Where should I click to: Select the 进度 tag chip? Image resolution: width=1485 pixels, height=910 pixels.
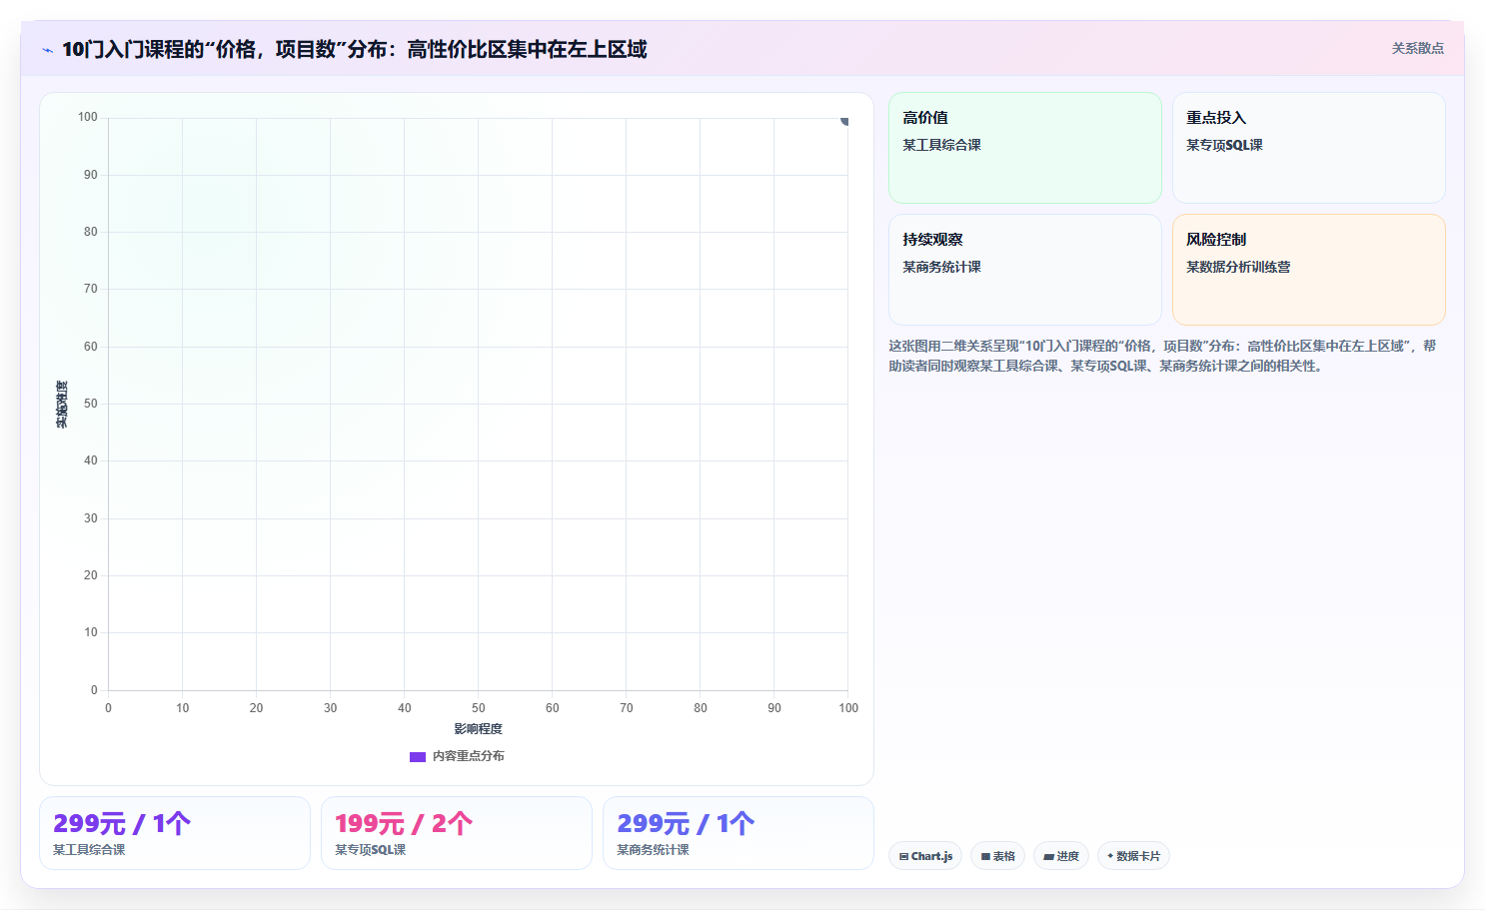pyautogui.click(x=1061, y=856)
